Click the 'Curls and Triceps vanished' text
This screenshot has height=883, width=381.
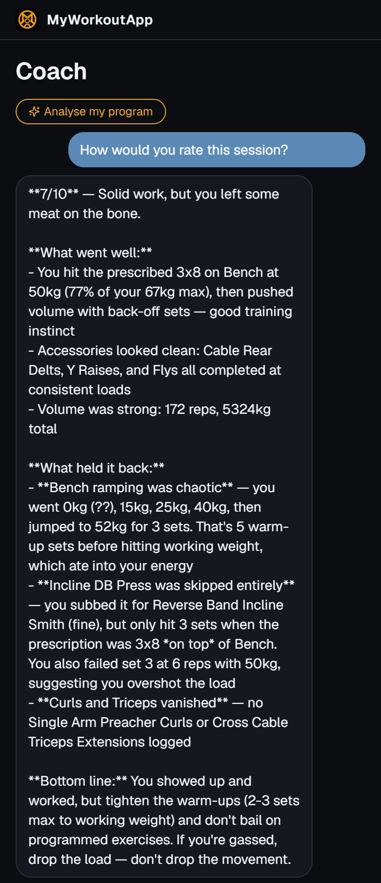[133, 703]
